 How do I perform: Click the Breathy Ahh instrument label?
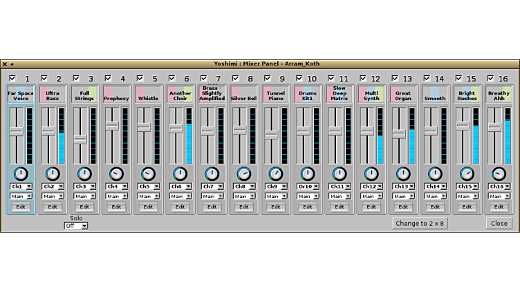(499, 96)
